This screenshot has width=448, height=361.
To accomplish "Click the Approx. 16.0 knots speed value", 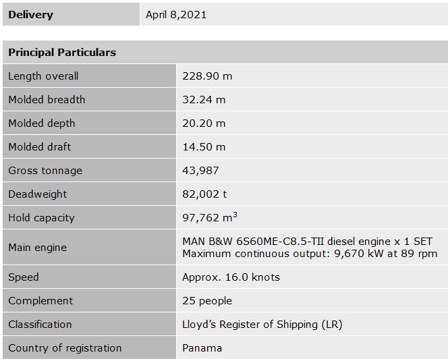I will click(x=231, y=277).
